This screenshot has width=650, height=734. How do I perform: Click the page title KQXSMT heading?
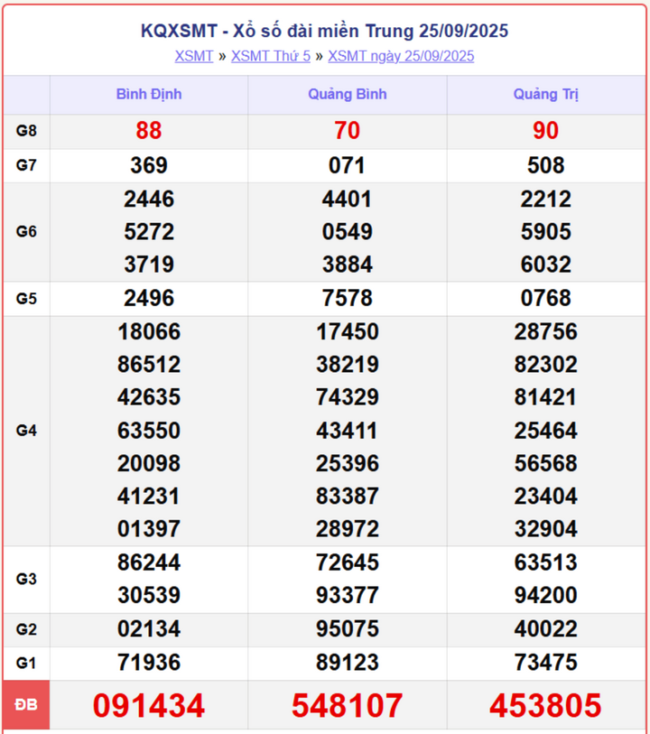pyautogui.click(x=324, y=31)
